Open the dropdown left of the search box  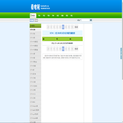(79, 20)
